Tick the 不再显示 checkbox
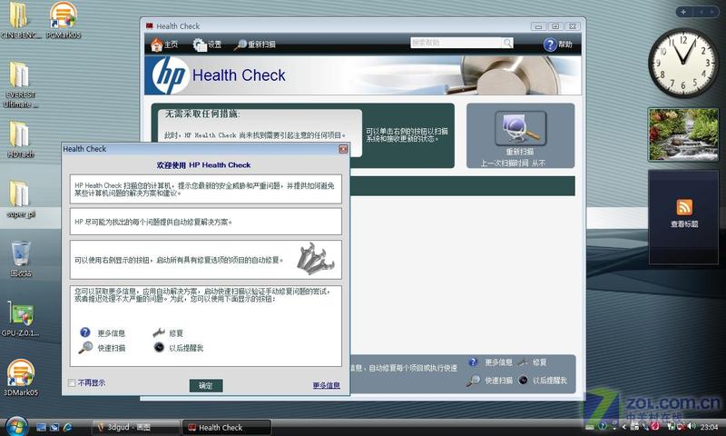The width and height of the screenshot is (726, 436). click(x=72, y=382)
